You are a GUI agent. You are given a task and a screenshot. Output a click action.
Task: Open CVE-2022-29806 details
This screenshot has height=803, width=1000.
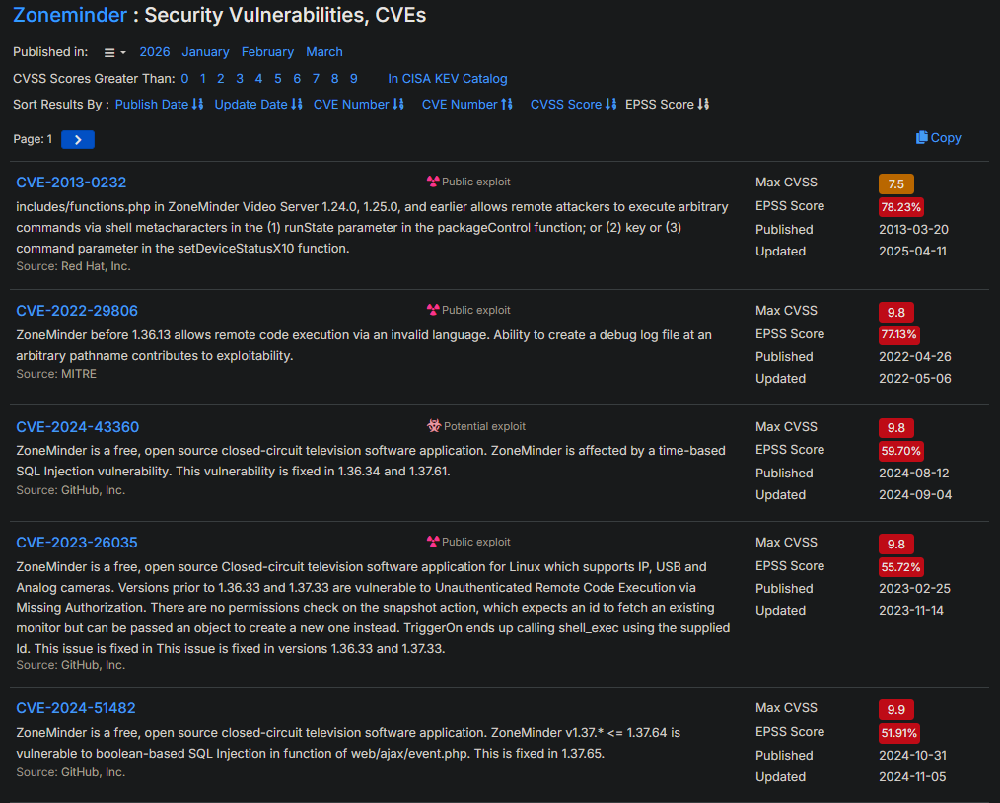point(77,311)
